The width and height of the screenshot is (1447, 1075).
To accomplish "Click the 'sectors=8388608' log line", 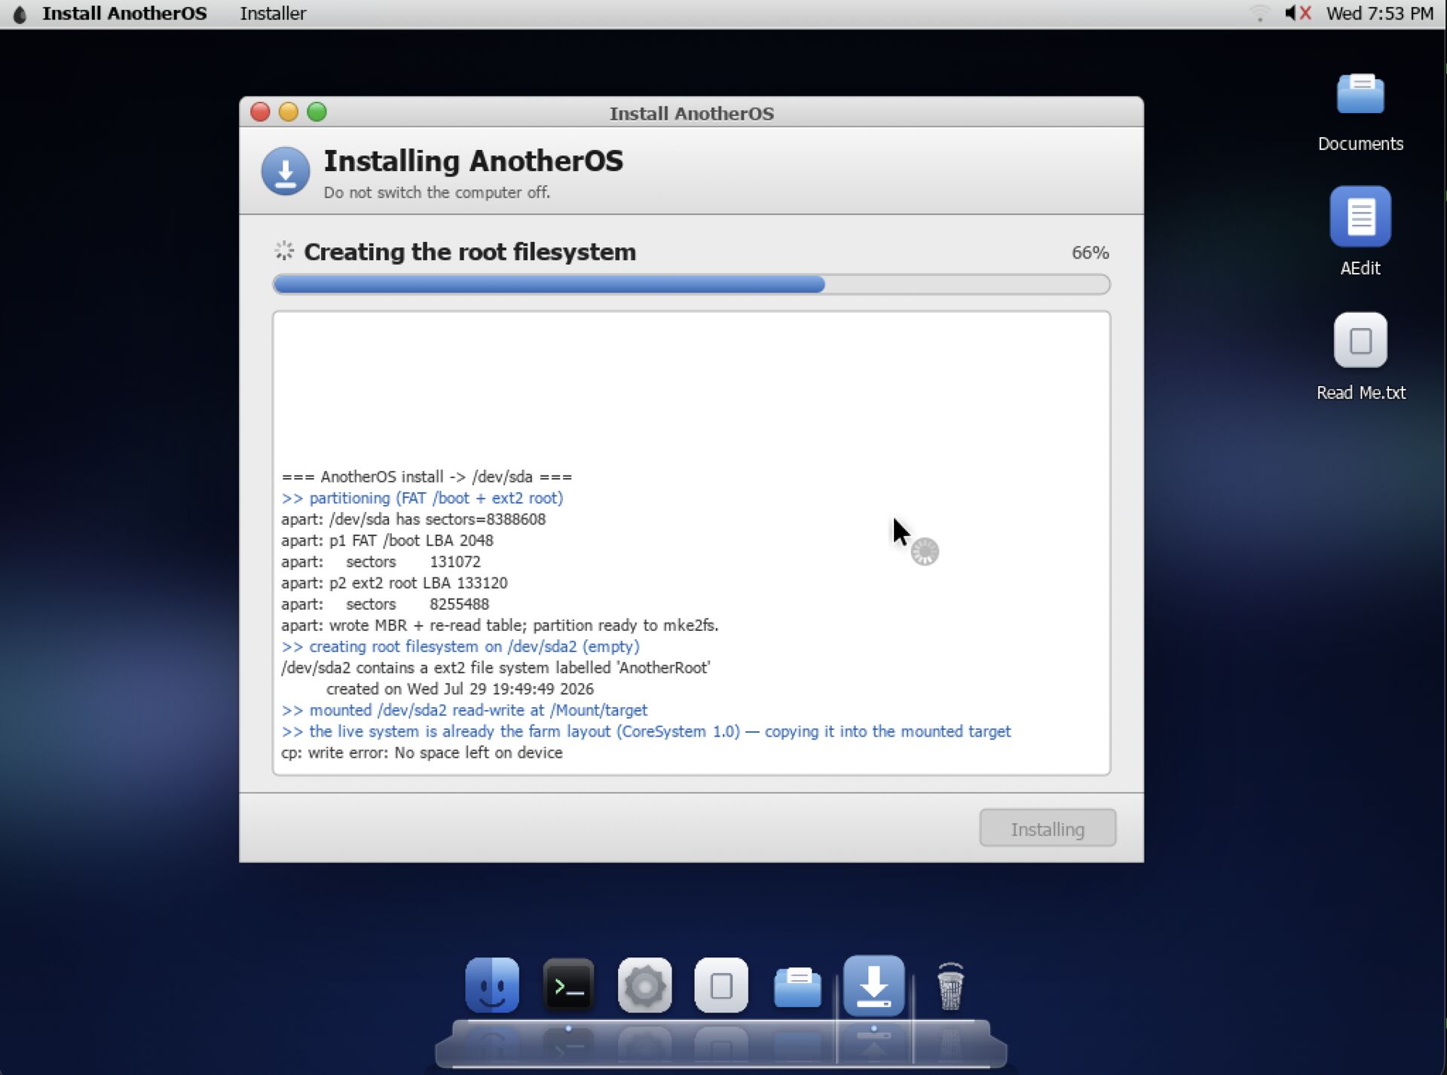I will (413, 519).
